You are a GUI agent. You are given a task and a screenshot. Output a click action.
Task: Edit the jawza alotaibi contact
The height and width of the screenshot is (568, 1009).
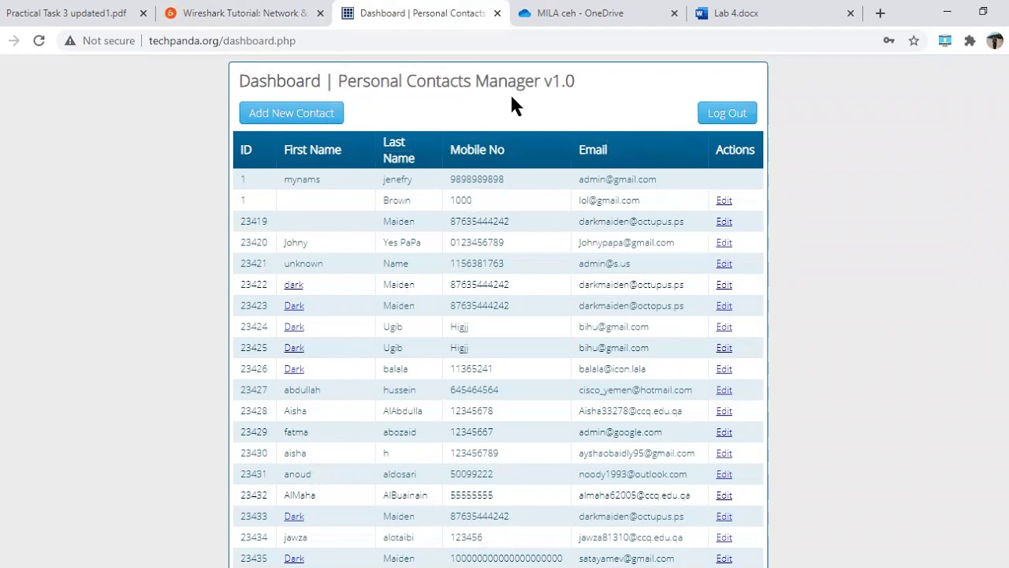[724, 537]
